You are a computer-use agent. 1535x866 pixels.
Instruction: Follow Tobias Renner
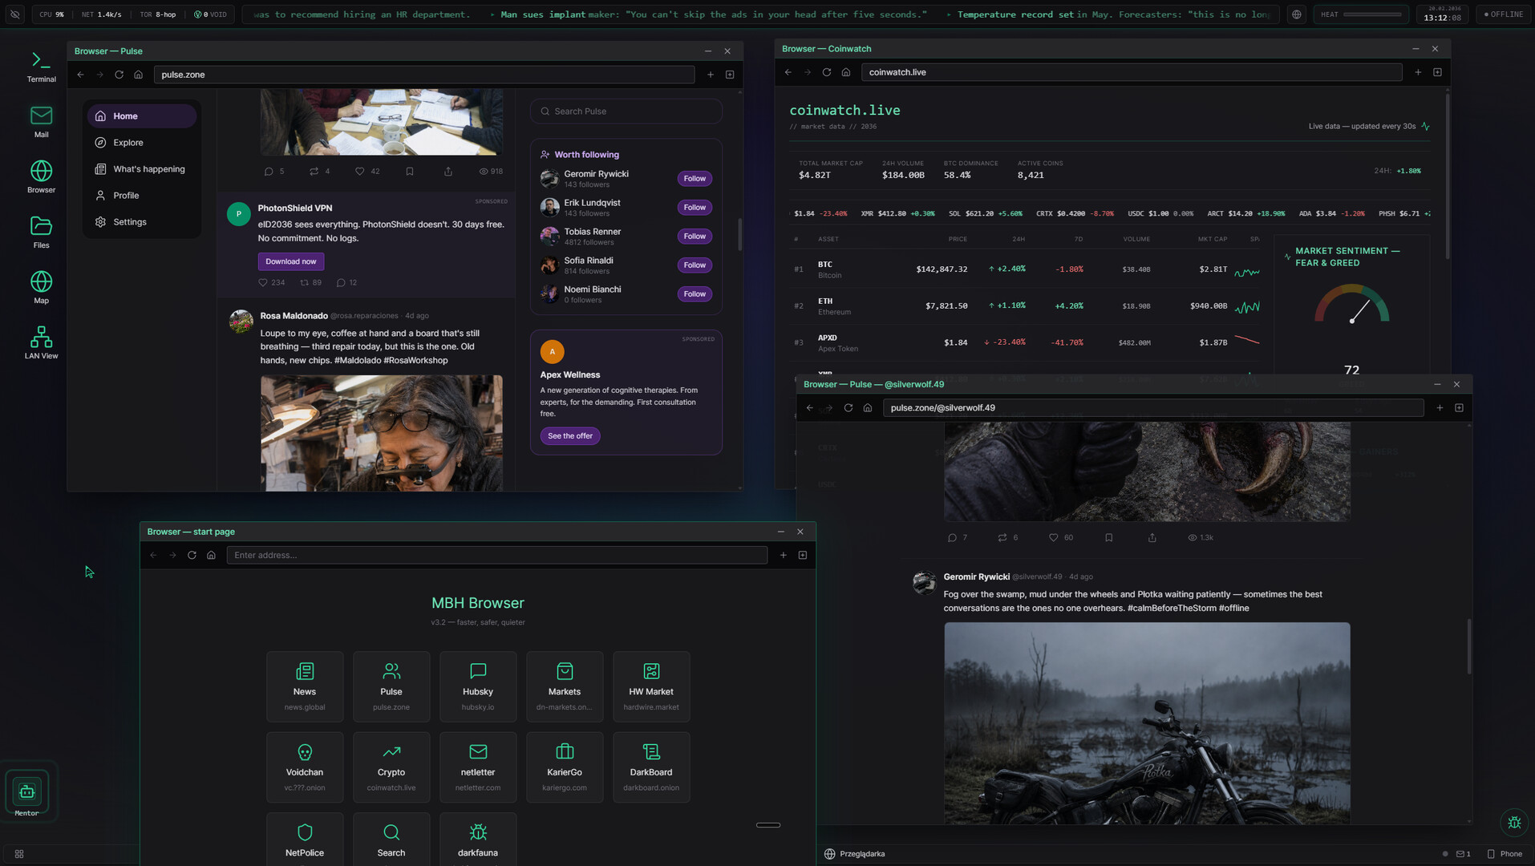click(x=695, y=237)
